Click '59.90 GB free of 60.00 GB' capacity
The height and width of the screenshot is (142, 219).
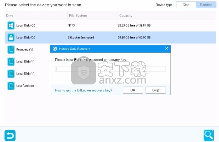[134, 37]
